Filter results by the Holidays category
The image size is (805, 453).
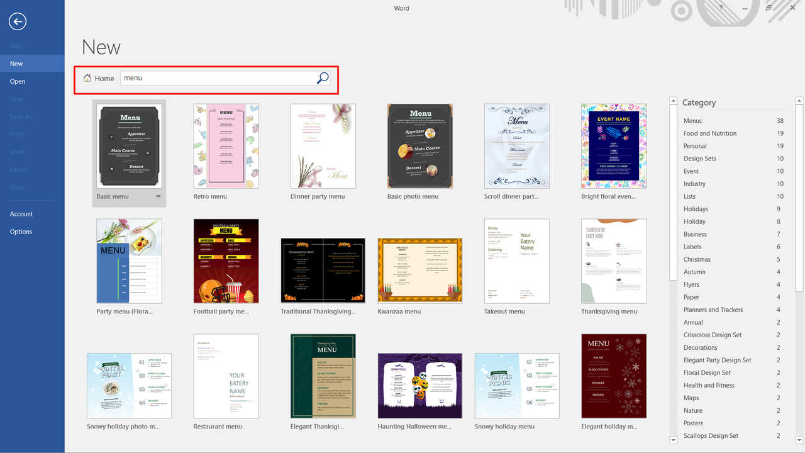(695, 208)
